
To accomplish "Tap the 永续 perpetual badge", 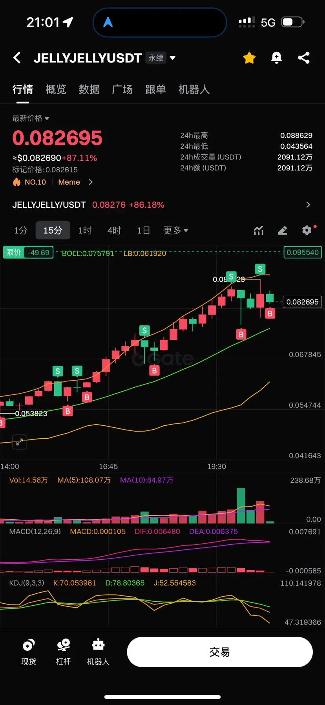I will 156,58.
